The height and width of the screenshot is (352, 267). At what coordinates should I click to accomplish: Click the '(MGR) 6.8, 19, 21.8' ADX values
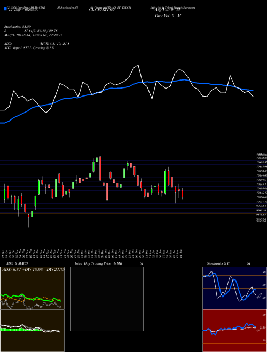tap(54, 44)
